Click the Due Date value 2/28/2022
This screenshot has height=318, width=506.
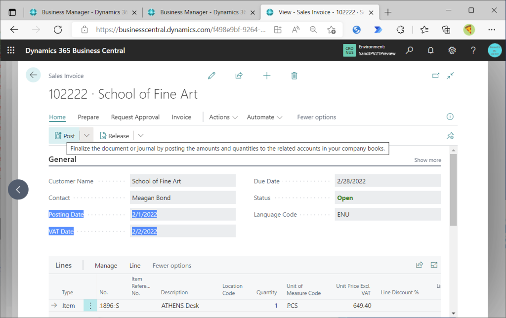click(x=387, y=181)
